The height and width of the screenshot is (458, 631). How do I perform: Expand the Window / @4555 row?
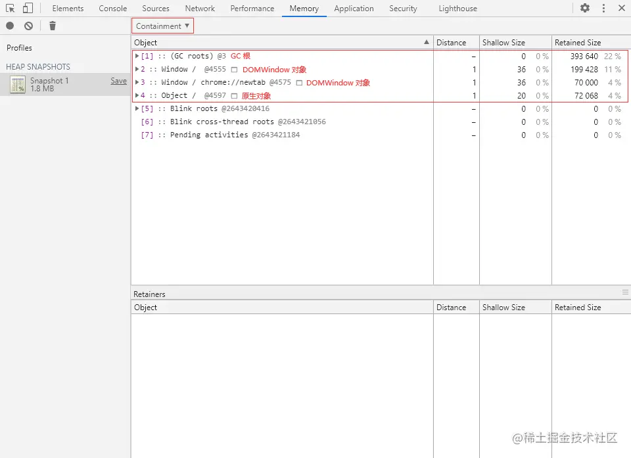click(137, 69)
